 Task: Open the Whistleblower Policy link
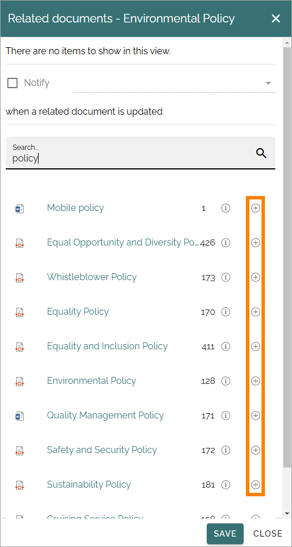click(92, 277)
